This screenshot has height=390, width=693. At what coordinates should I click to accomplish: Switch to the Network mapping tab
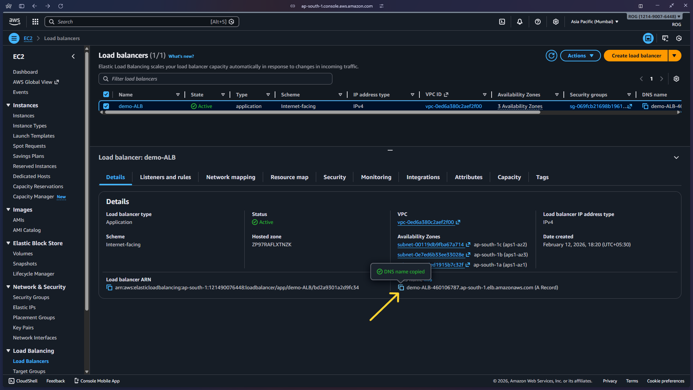coord(231,177)
